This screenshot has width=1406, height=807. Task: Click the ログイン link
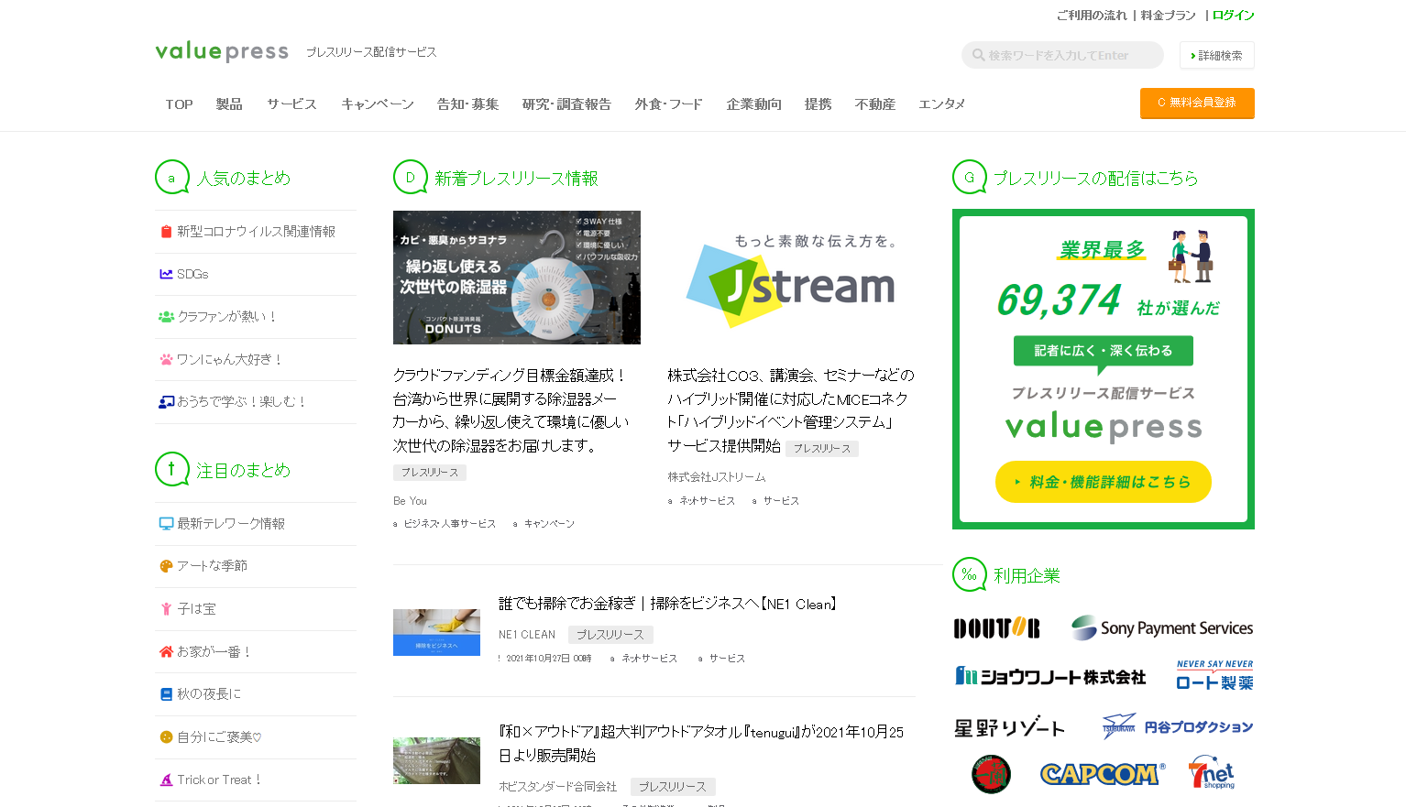(1233, 16)
